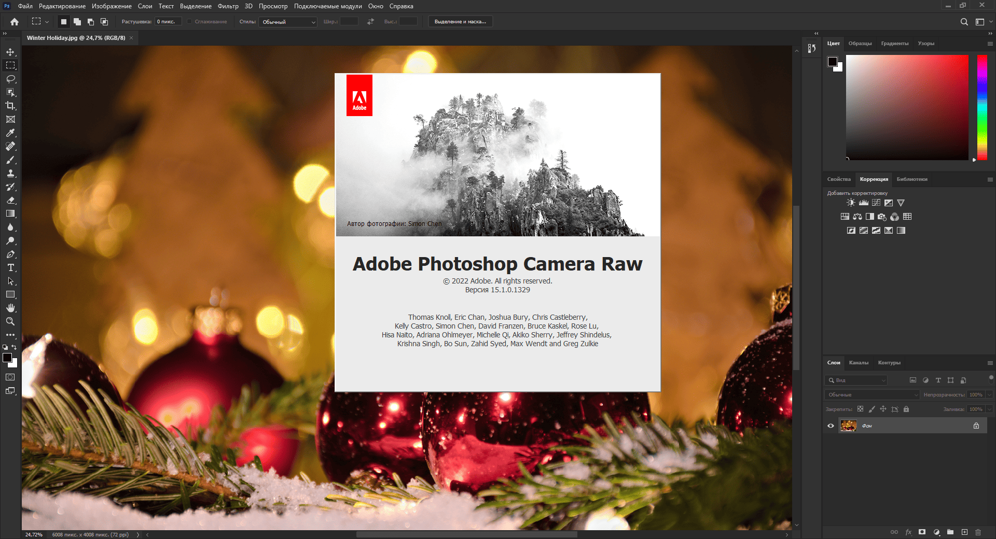Add a Levels adjustment

point(863,203)
